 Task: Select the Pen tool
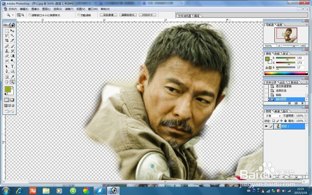tap(7, 71)
